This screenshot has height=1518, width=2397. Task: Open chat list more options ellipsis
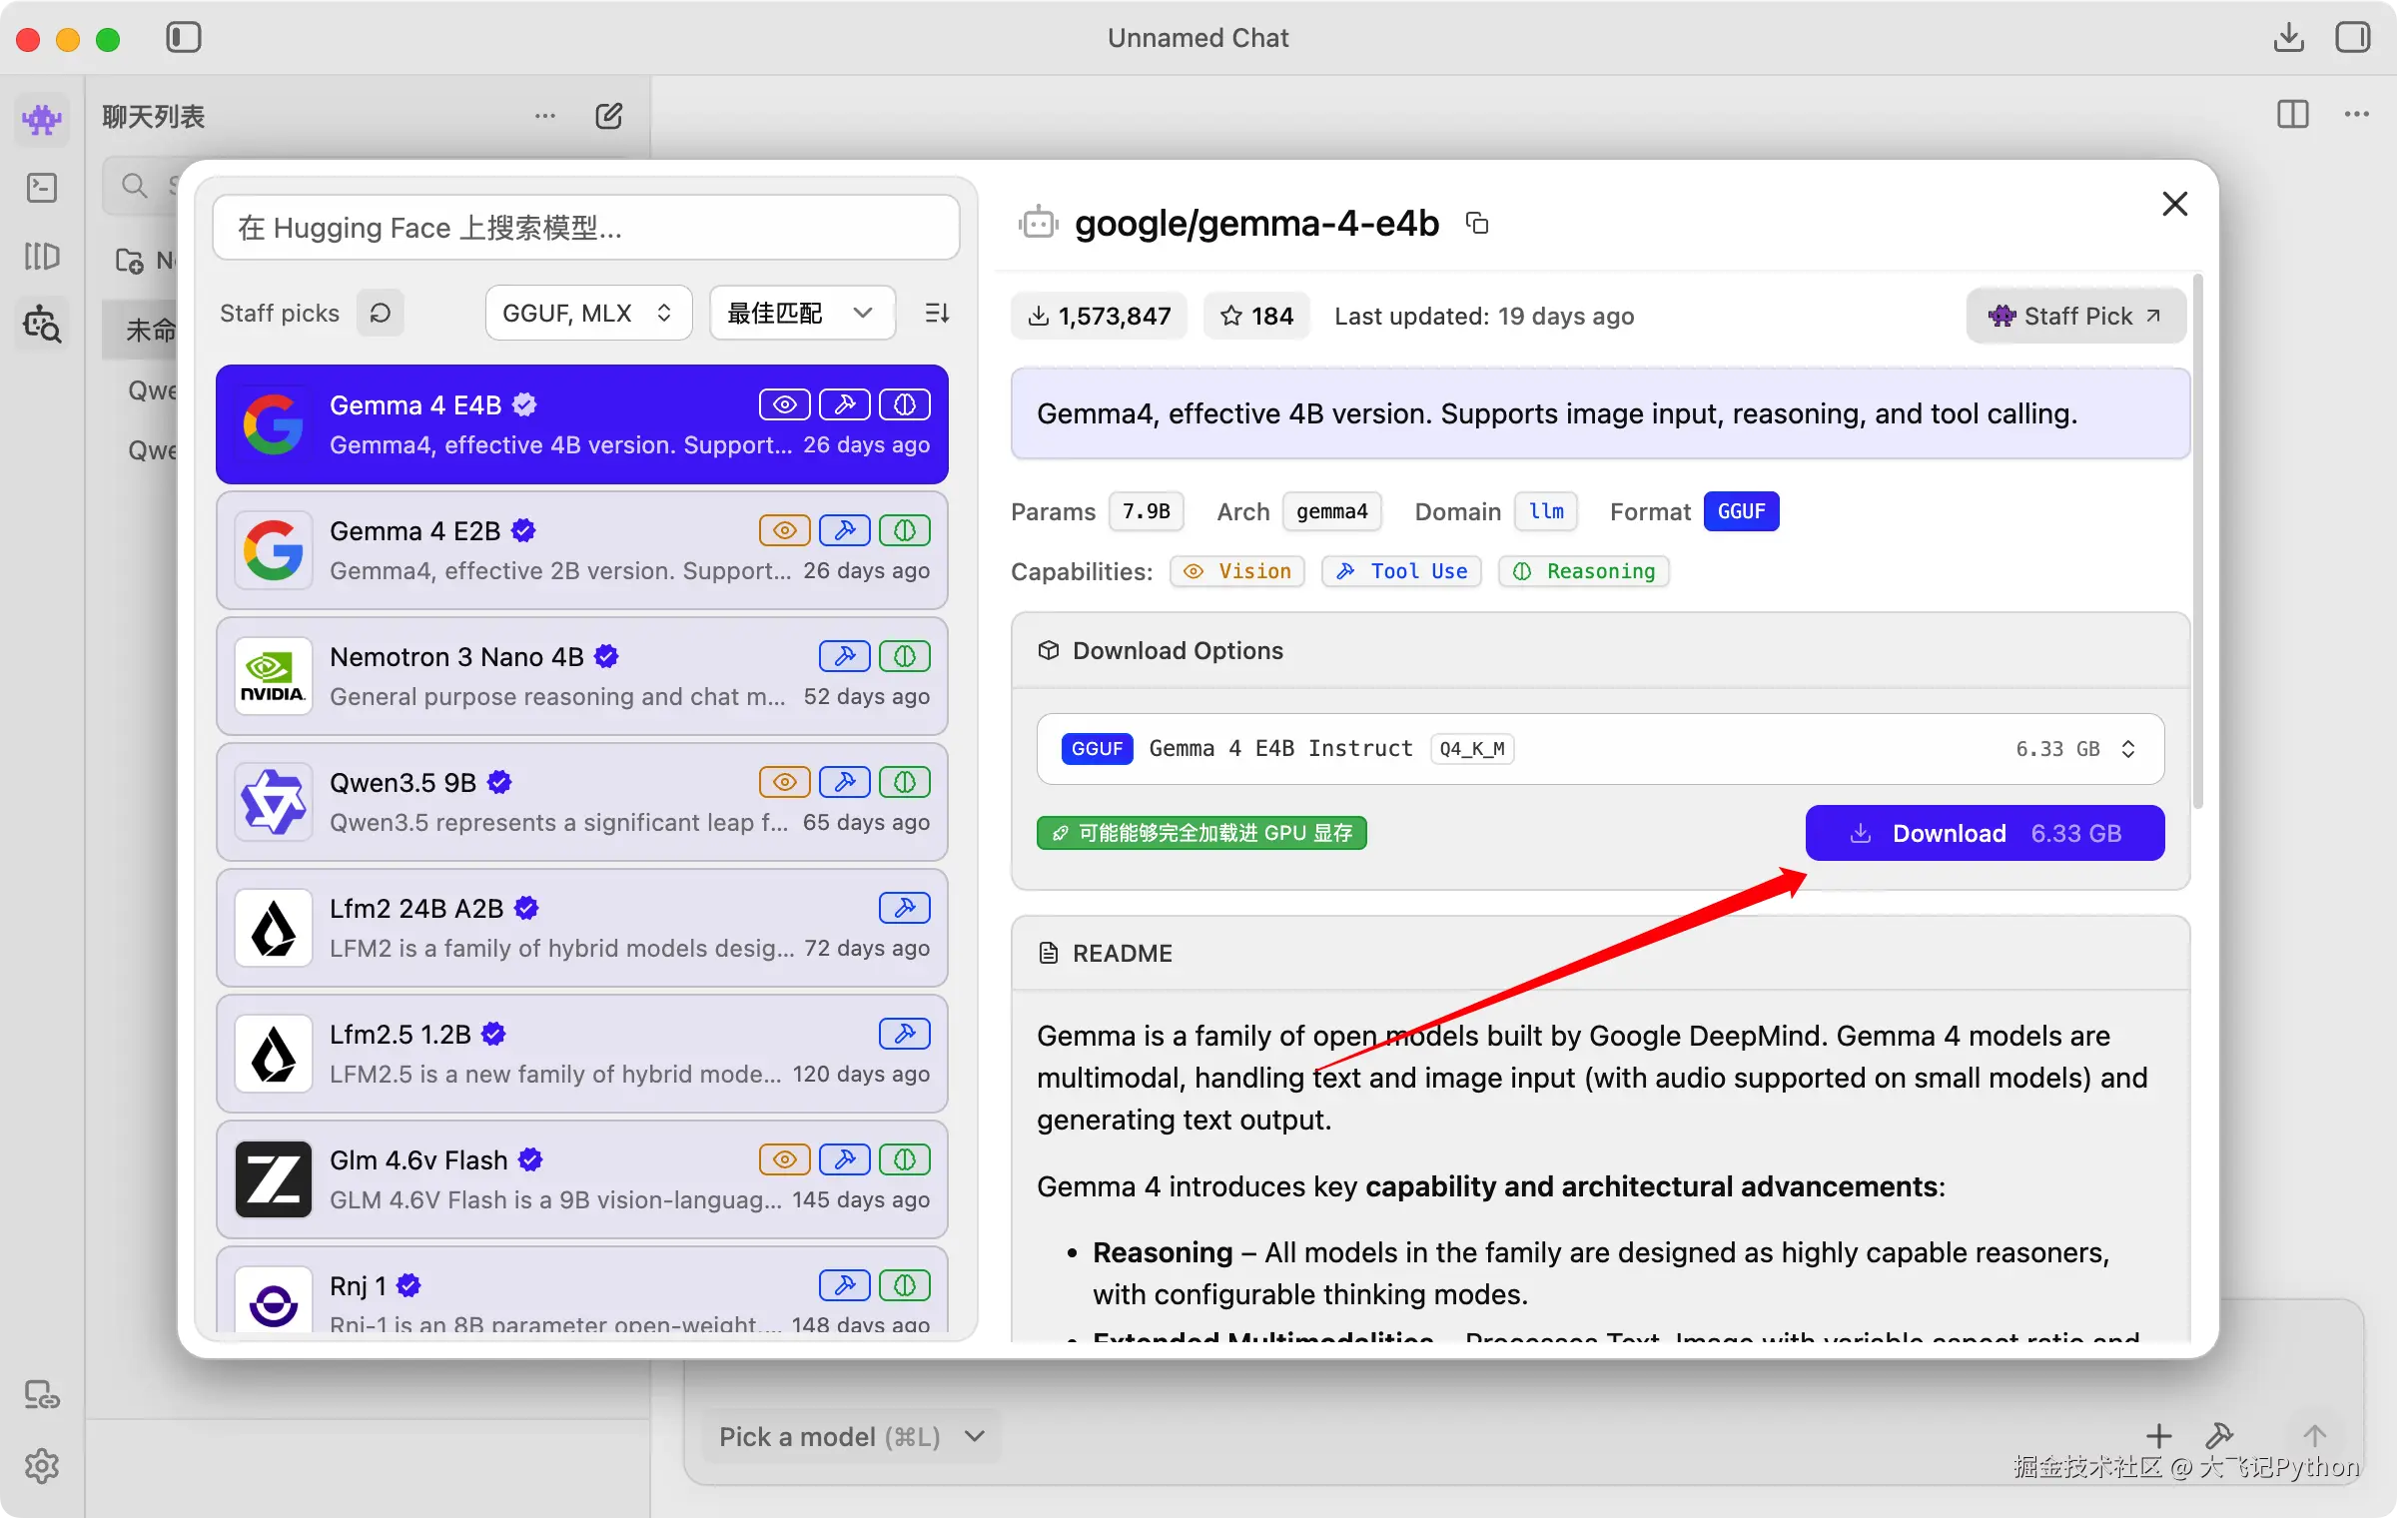[545, 116]
